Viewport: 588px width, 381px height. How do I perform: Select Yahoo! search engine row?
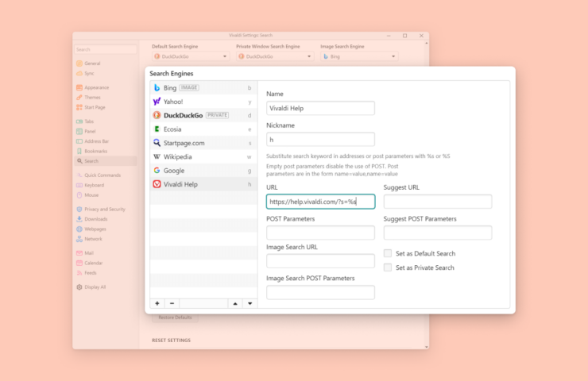(203, 102)
